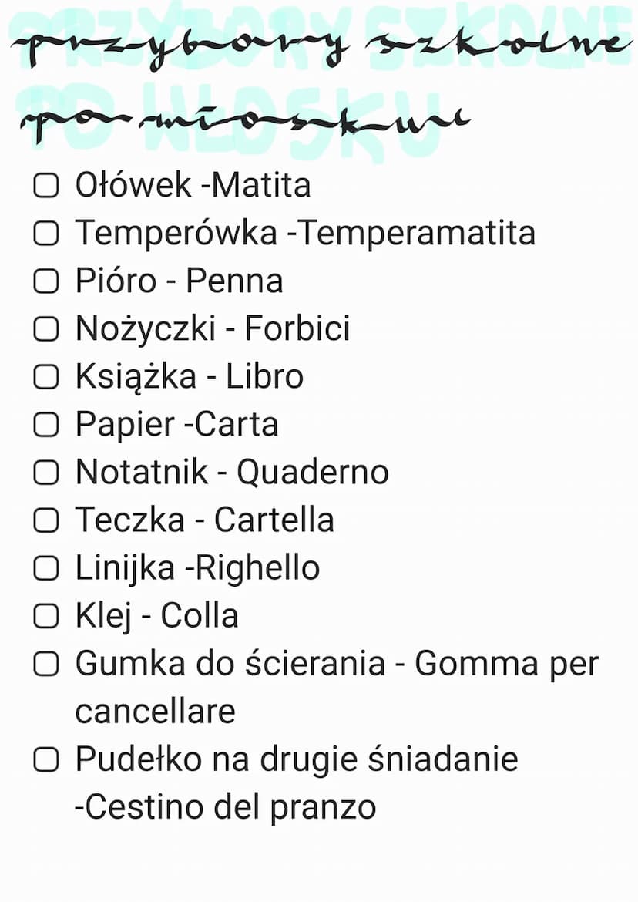This screenshot has width=638, height=902.
Task: Check the Ołówek - Matita checkbox
Action: [x=46, y=185]
